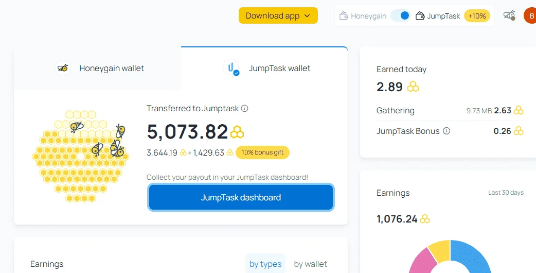The width and height of the screenshot is (536, 273).
Task: Click the honeycomb icon next to 5,073.82
Action: tap(237, 132)
